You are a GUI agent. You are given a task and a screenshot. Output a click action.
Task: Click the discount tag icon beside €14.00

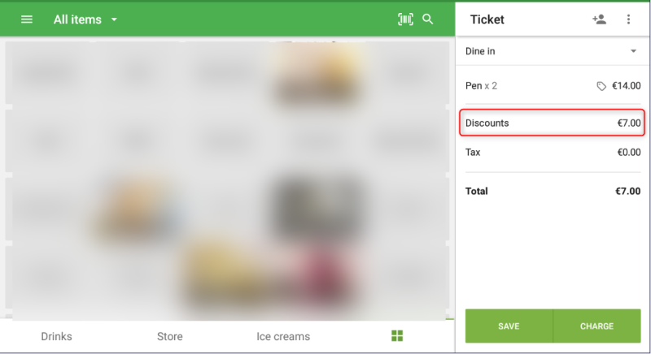coord(601,86)
